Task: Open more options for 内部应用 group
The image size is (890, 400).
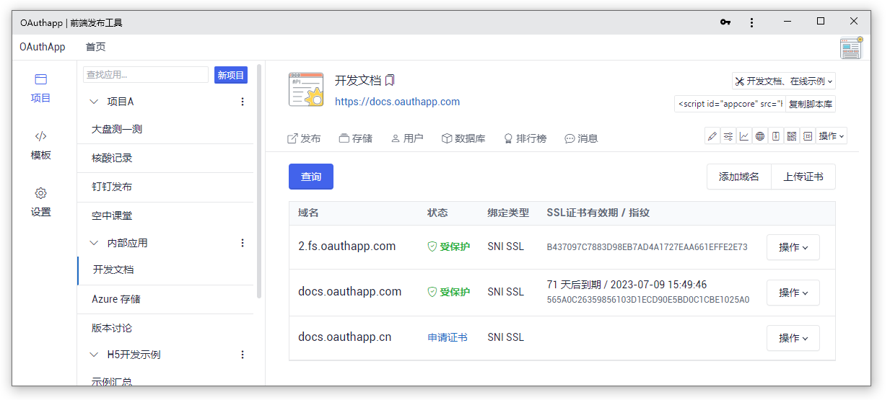Action: pyautogui.click(x=243, y=243)
